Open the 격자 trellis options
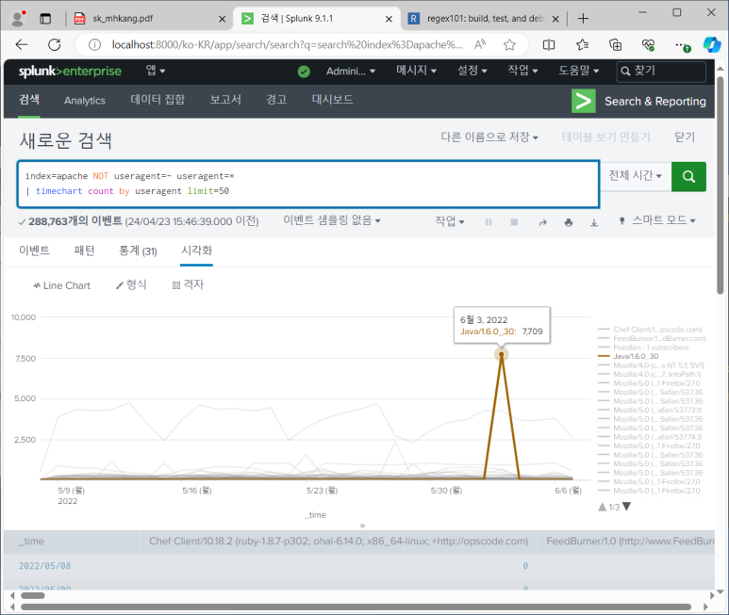The width and height of the screenshot is (729, 615). tap(188, 285)
